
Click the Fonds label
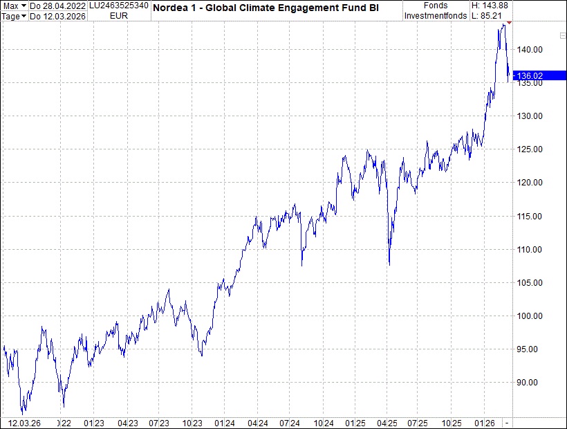pos(436,6)
